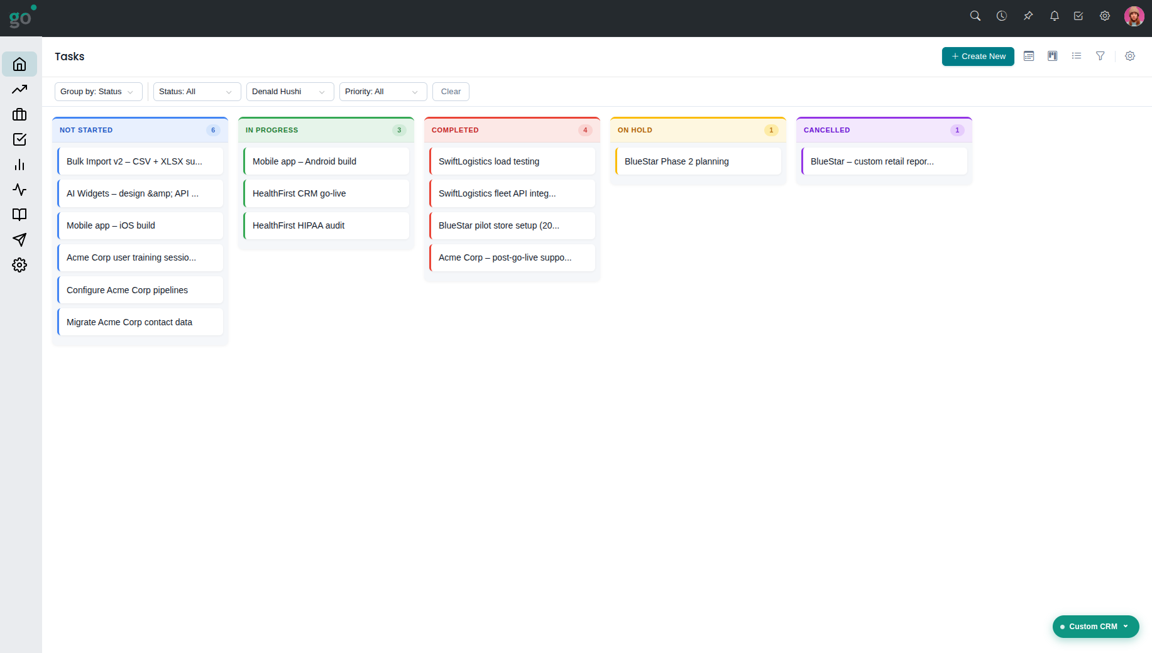Open the tasks checkbox icon in top bar
This screenshot has width=1152, height=653.
click(1078, 16)
